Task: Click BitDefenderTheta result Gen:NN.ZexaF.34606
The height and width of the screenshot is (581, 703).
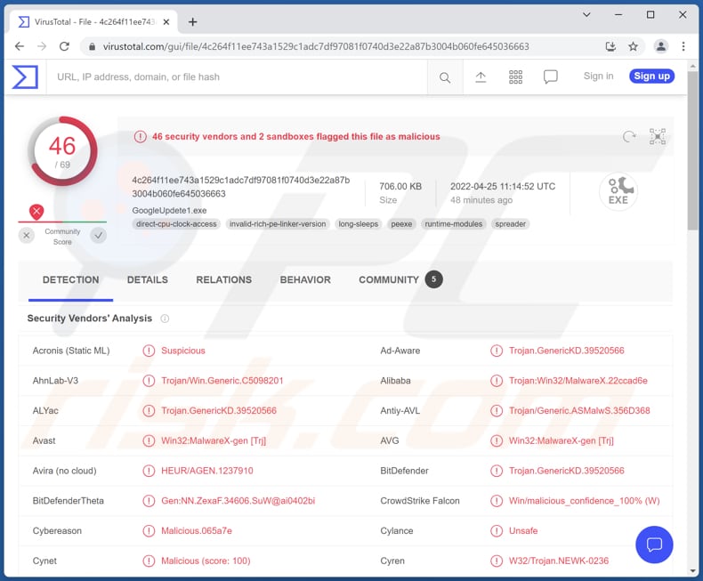Action: click(238, 501)
